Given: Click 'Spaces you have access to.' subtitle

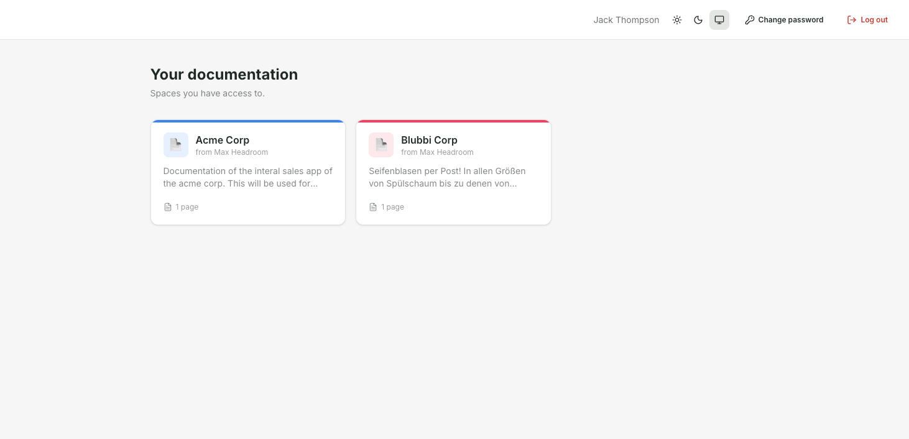Looking at the screenshot, I should coord(208,93).
